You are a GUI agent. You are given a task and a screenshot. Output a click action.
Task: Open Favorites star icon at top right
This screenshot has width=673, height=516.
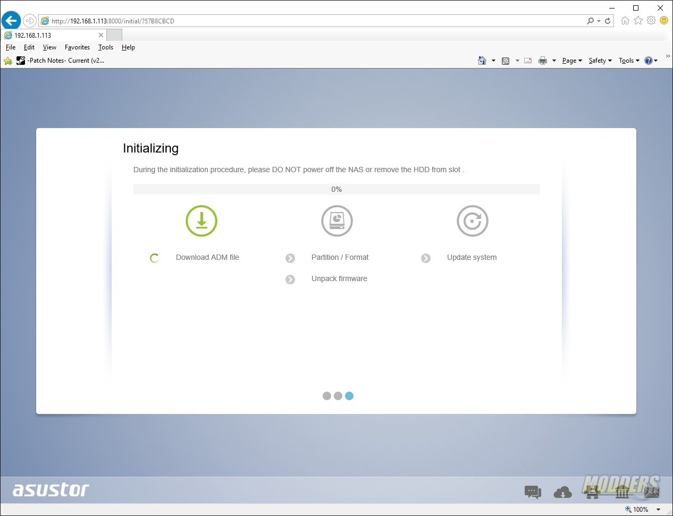pyautogui.click(x=638, y=20)
